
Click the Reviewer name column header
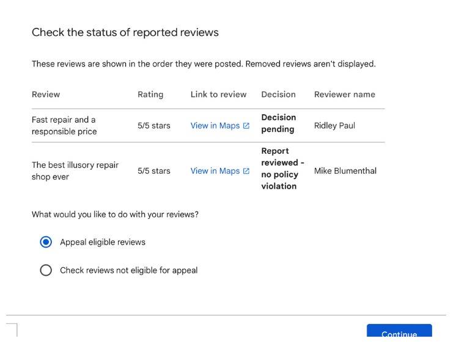click(345, 95)
